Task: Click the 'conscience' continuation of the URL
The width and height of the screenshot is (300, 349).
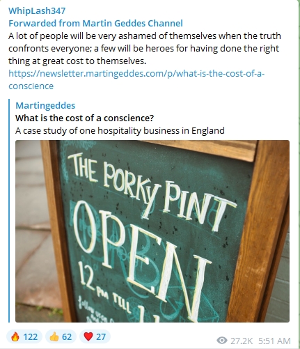Action: [x=31, y=86]
